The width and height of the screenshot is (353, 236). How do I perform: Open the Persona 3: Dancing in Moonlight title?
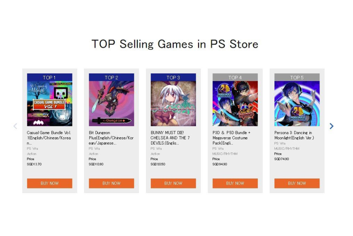coord(294,135)
